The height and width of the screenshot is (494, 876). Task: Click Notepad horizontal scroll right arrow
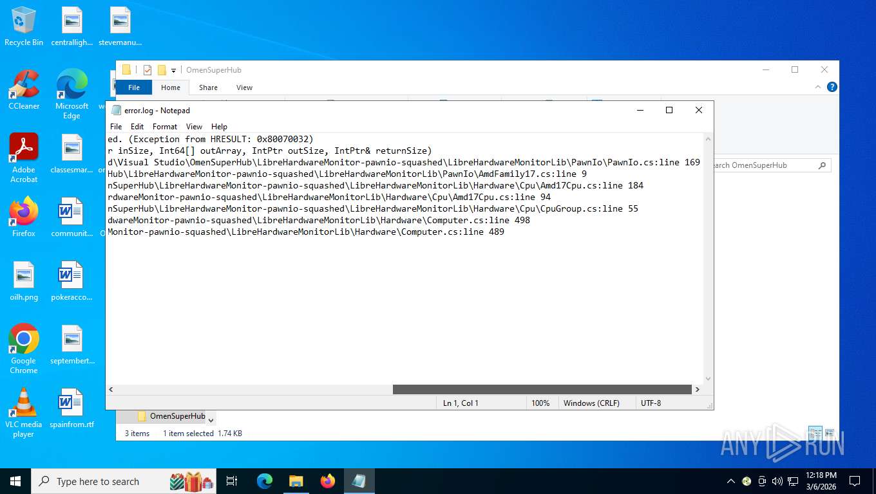(x=698, y=389)
